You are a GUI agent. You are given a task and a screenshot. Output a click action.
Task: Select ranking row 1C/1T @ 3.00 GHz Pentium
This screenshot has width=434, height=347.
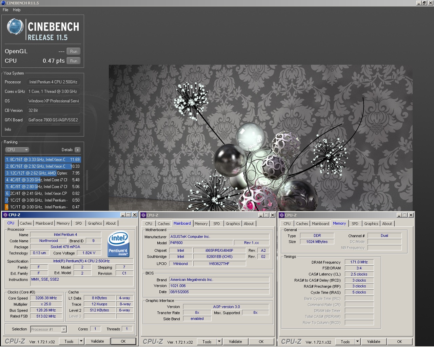coord(43,207)
